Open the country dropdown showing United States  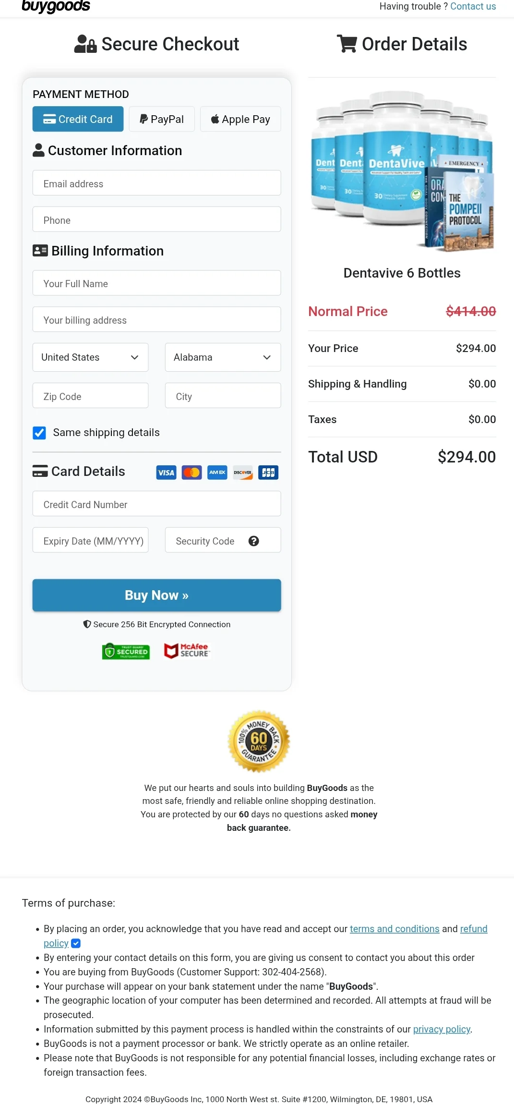click(90, 357)
